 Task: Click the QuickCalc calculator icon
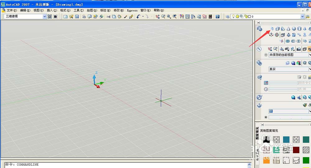pyautogui.click(x=210, y=17)
